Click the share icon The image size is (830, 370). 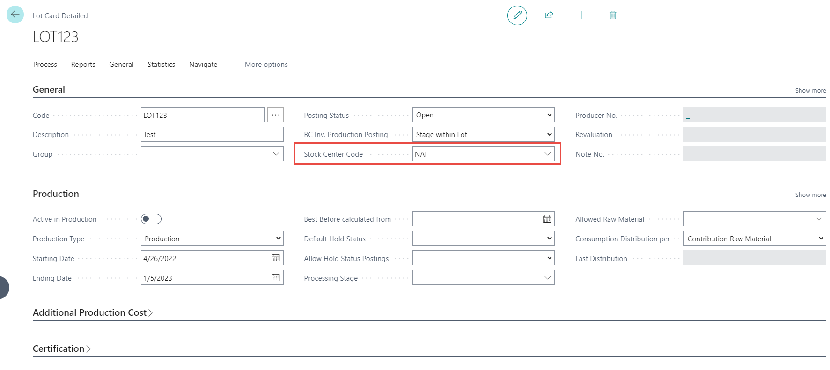tap(549, 15)
